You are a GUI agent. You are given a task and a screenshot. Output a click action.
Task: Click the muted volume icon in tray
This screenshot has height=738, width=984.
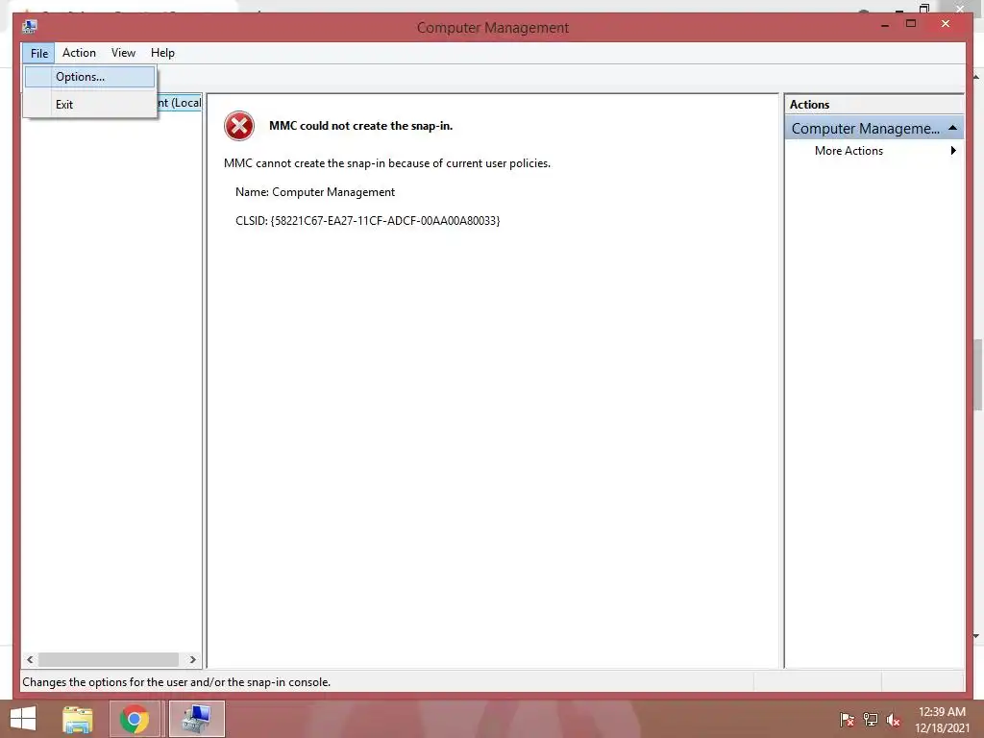click(893, 720)
